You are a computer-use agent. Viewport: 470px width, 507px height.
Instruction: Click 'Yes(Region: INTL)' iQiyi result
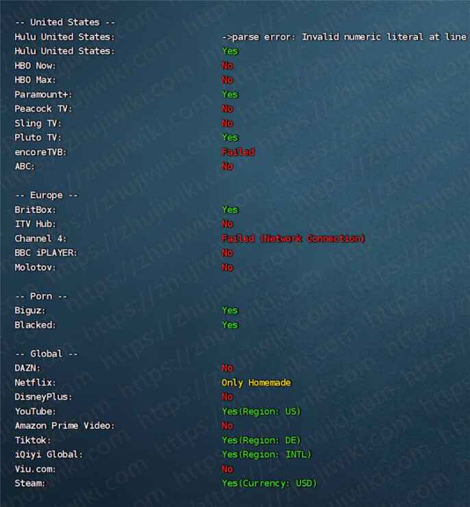point(267,455)
